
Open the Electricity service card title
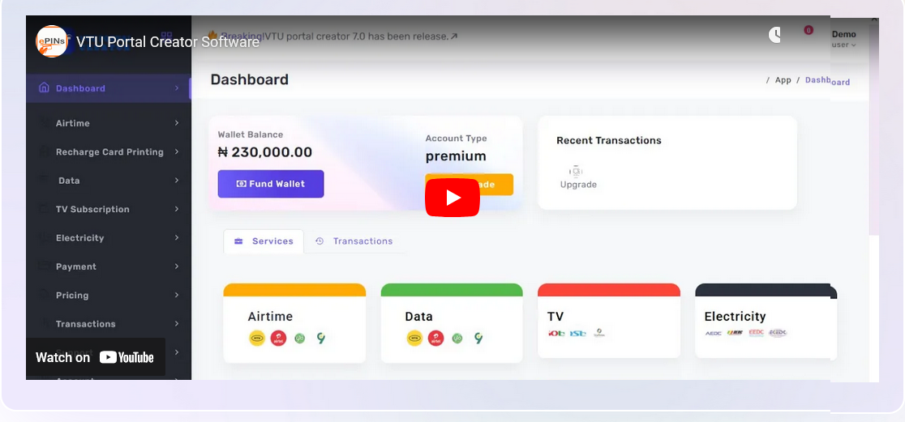click(x=736, y=317)
